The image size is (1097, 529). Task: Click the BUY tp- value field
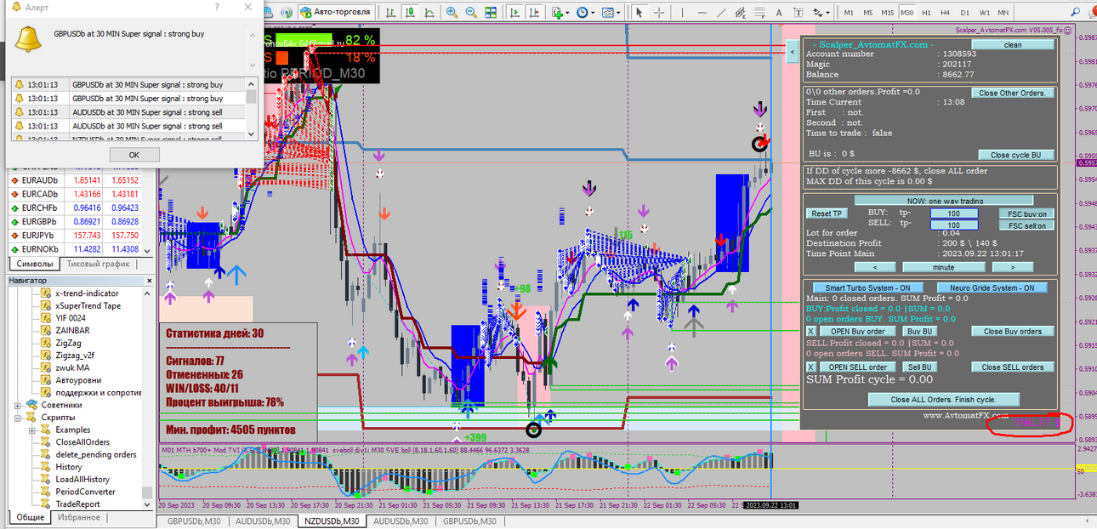pos(954,213)
